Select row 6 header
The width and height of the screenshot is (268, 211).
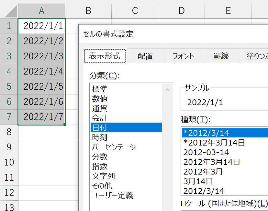click(x=9, y=102)
